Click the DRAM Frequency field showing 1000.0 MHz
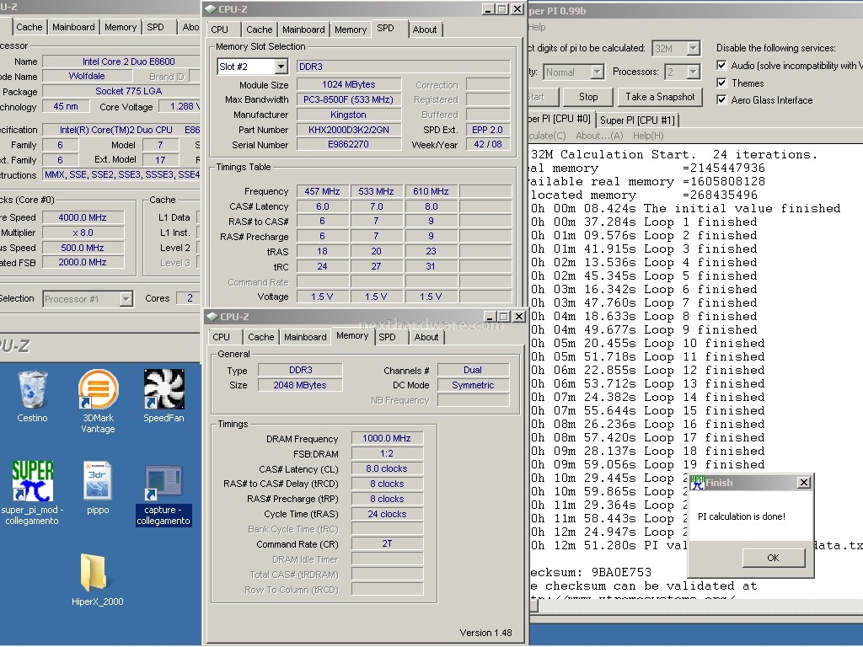This screenshot has width=863, height=647. [387, 438]
